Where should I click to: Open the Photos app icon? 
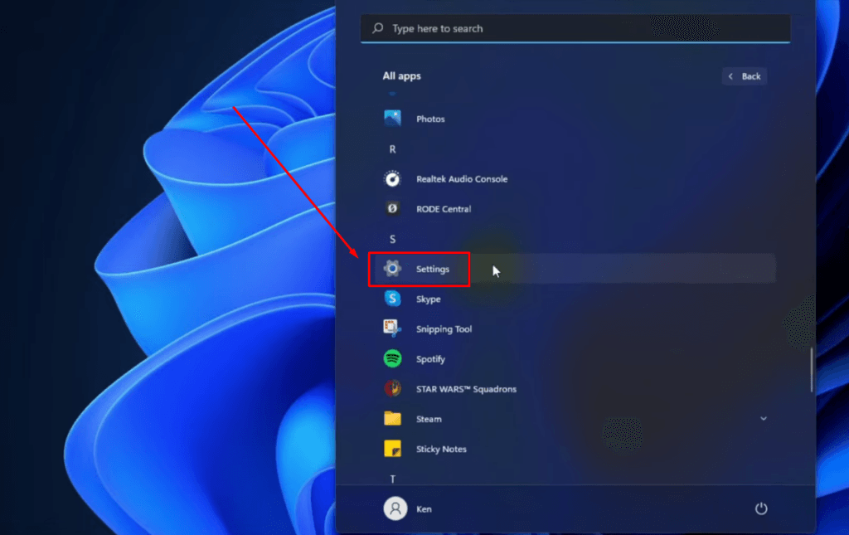(x=392, y=119)
